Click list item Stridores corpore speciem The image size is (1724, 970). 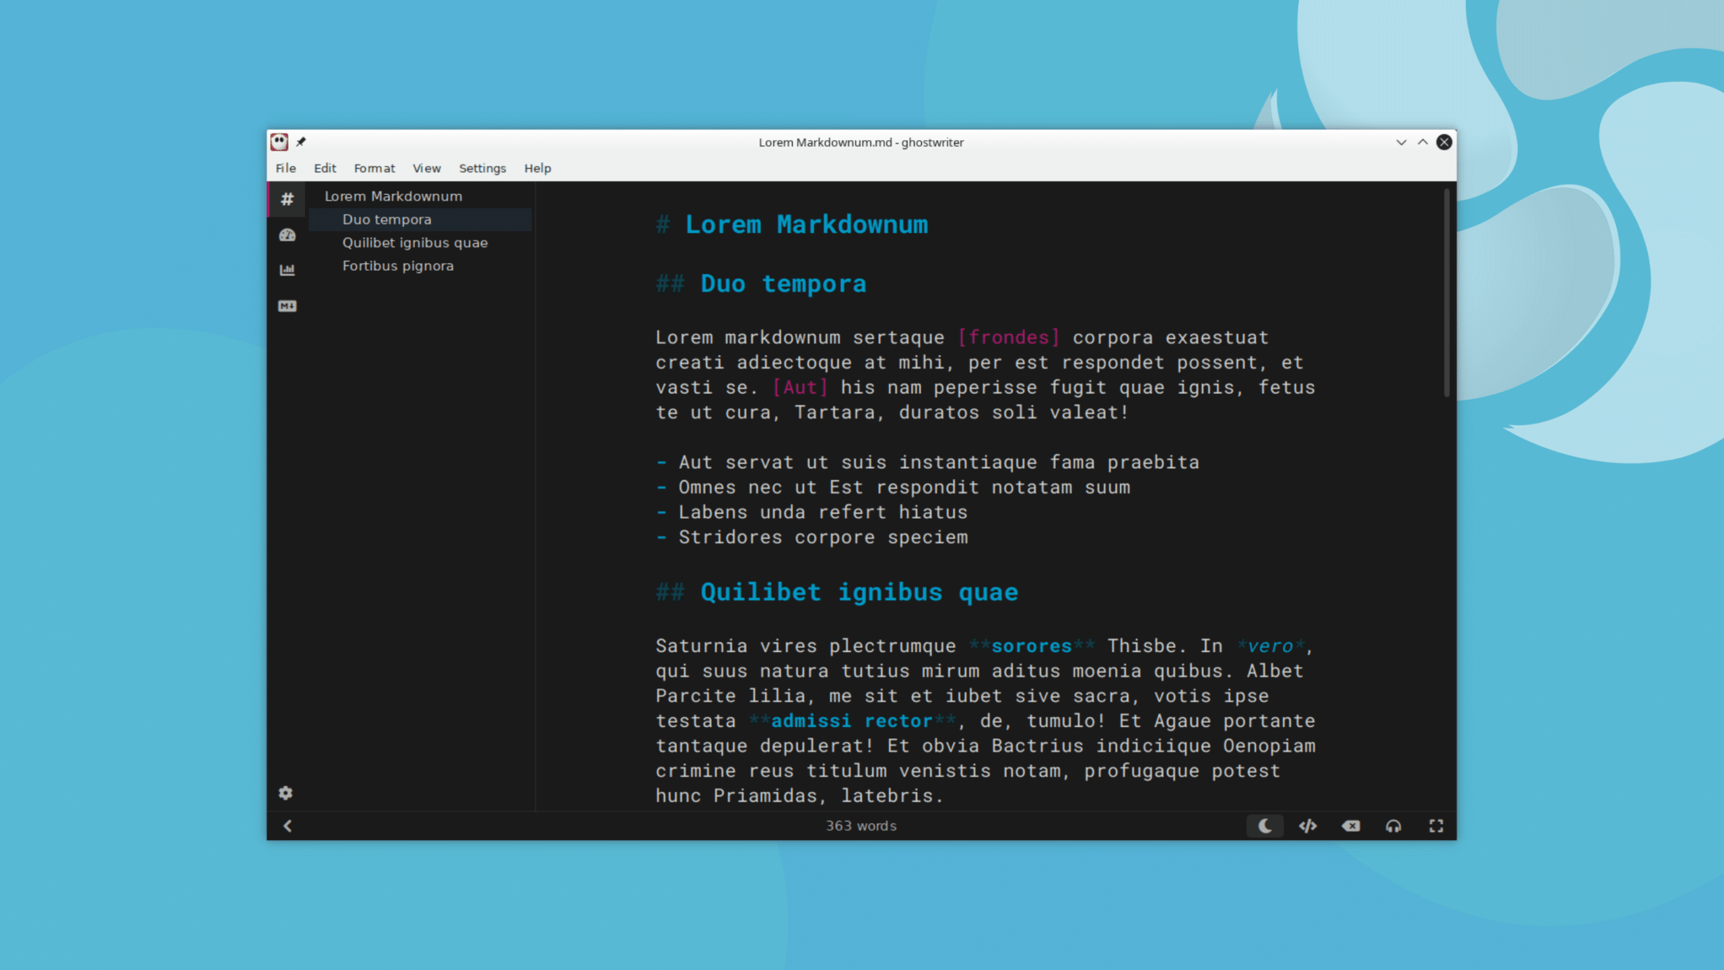(823, 537)
